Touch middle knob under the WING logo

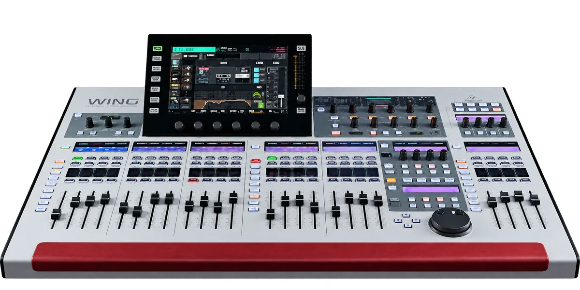(x=108, y=122)
